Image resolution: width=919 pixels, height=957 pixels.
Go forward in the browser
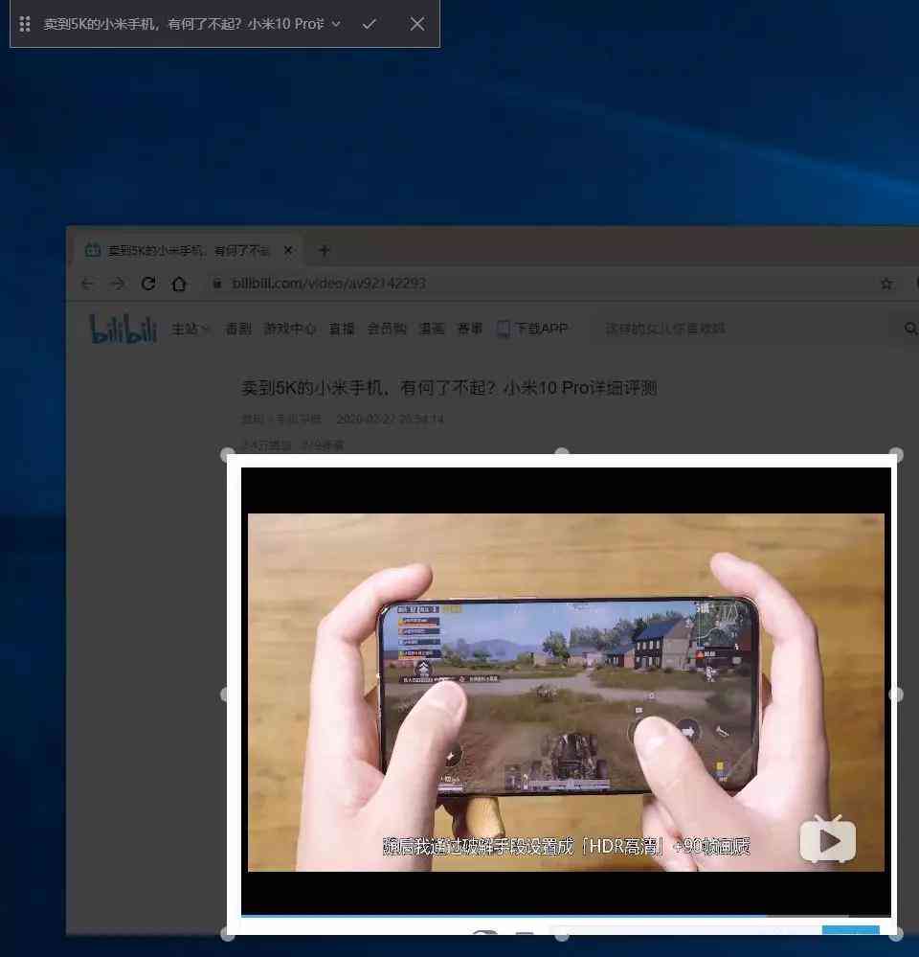click(118, 284)
